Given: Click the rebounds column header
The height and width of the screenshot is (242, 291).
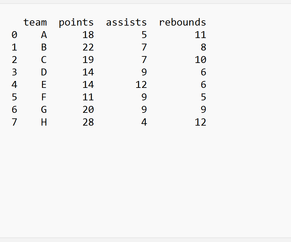Looking at the screenshot, I should tap(183, 22).
